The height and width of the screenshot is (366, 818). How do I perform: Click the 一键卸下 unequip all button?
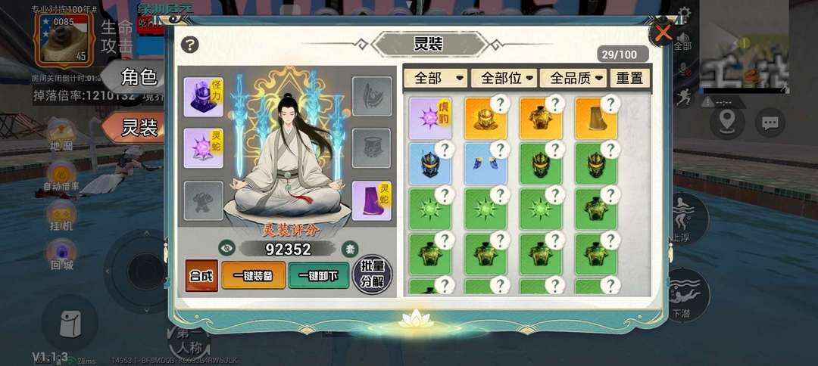pos(318,275)
